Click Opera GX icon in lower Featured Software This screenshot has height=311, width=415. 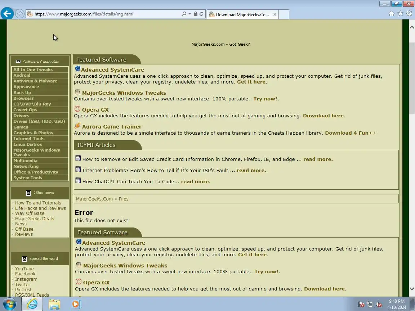(78, 281)
